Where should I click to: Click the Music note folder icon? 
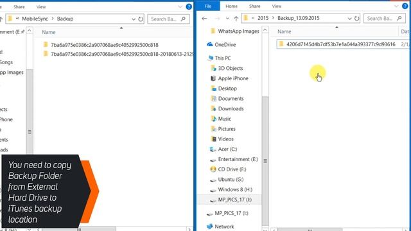click(213, 119)
